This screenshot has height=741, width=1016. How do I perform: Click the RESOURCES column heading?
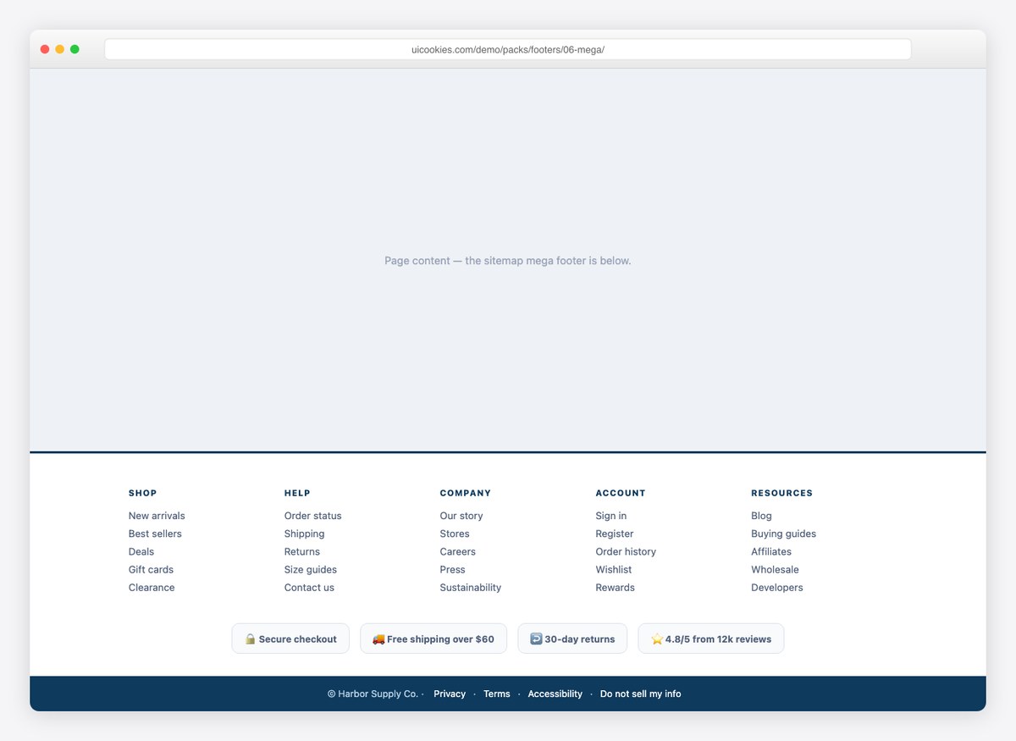click(782, 493)
